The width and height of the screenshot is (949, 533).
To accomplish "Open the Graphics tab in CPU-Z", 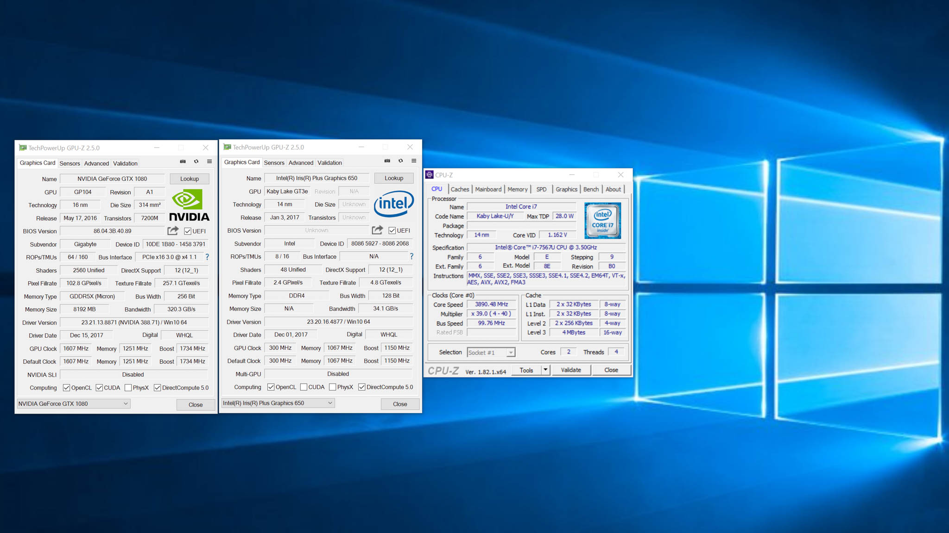I will coord(566,189).
